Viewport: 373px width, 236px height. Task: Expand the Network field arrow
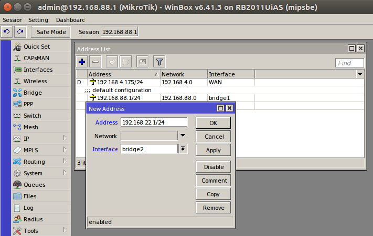[x=183, y=136]
